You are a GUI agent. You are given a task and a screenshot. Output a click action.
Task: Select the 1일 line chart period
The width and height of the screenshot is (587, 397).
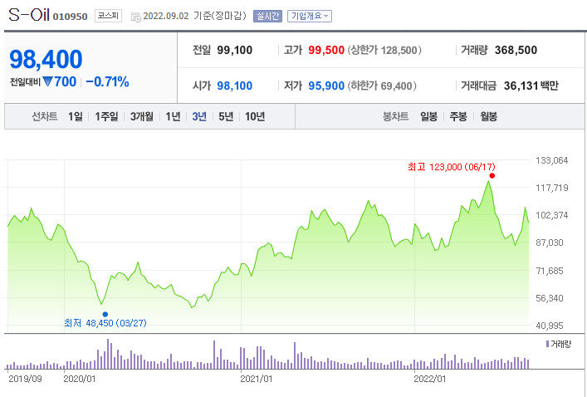tap(76, 116)
